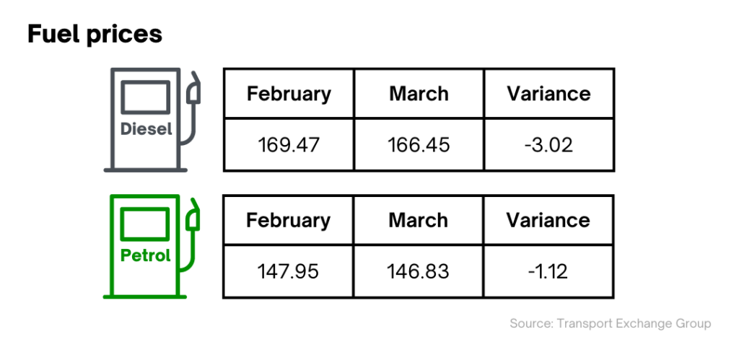Click the Diesel pump display screen
This screenshot has height=342, width=739.
tap(145, 97)
